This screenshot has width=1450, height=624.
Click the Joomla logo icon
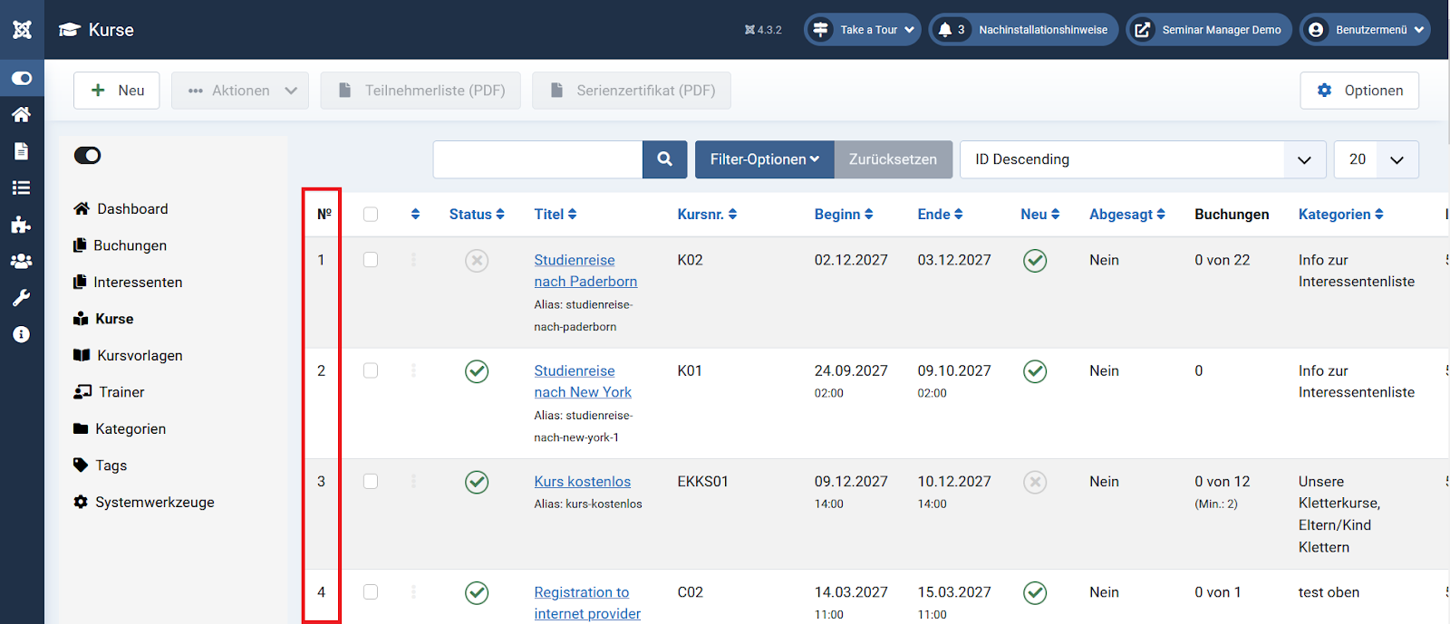point(22,29)
